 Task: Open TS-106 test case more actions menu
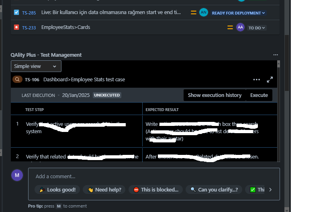point(256,80)
